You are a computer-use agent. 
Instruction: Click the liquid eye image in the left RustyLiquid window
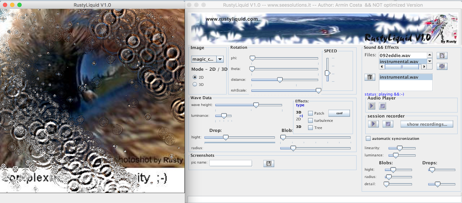tap(92, 101)
